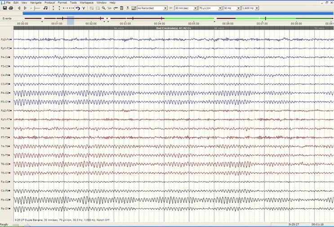Screen dimensions: 334x227
Task: Play forward with the right arrow icon
Action: pyautogui.click(x=25, y=8)
